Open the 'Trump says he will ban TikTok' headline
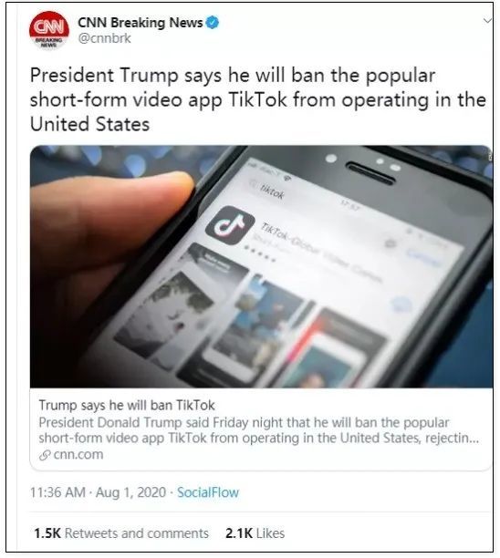Image resolution: width=500 pixels, height=558 pixels. tap(127, 406)
